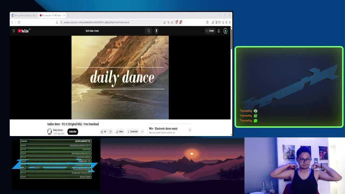Open the Daily Dance channel name link
The width and height of the screenshot is (345, 194).
(58, 130)
